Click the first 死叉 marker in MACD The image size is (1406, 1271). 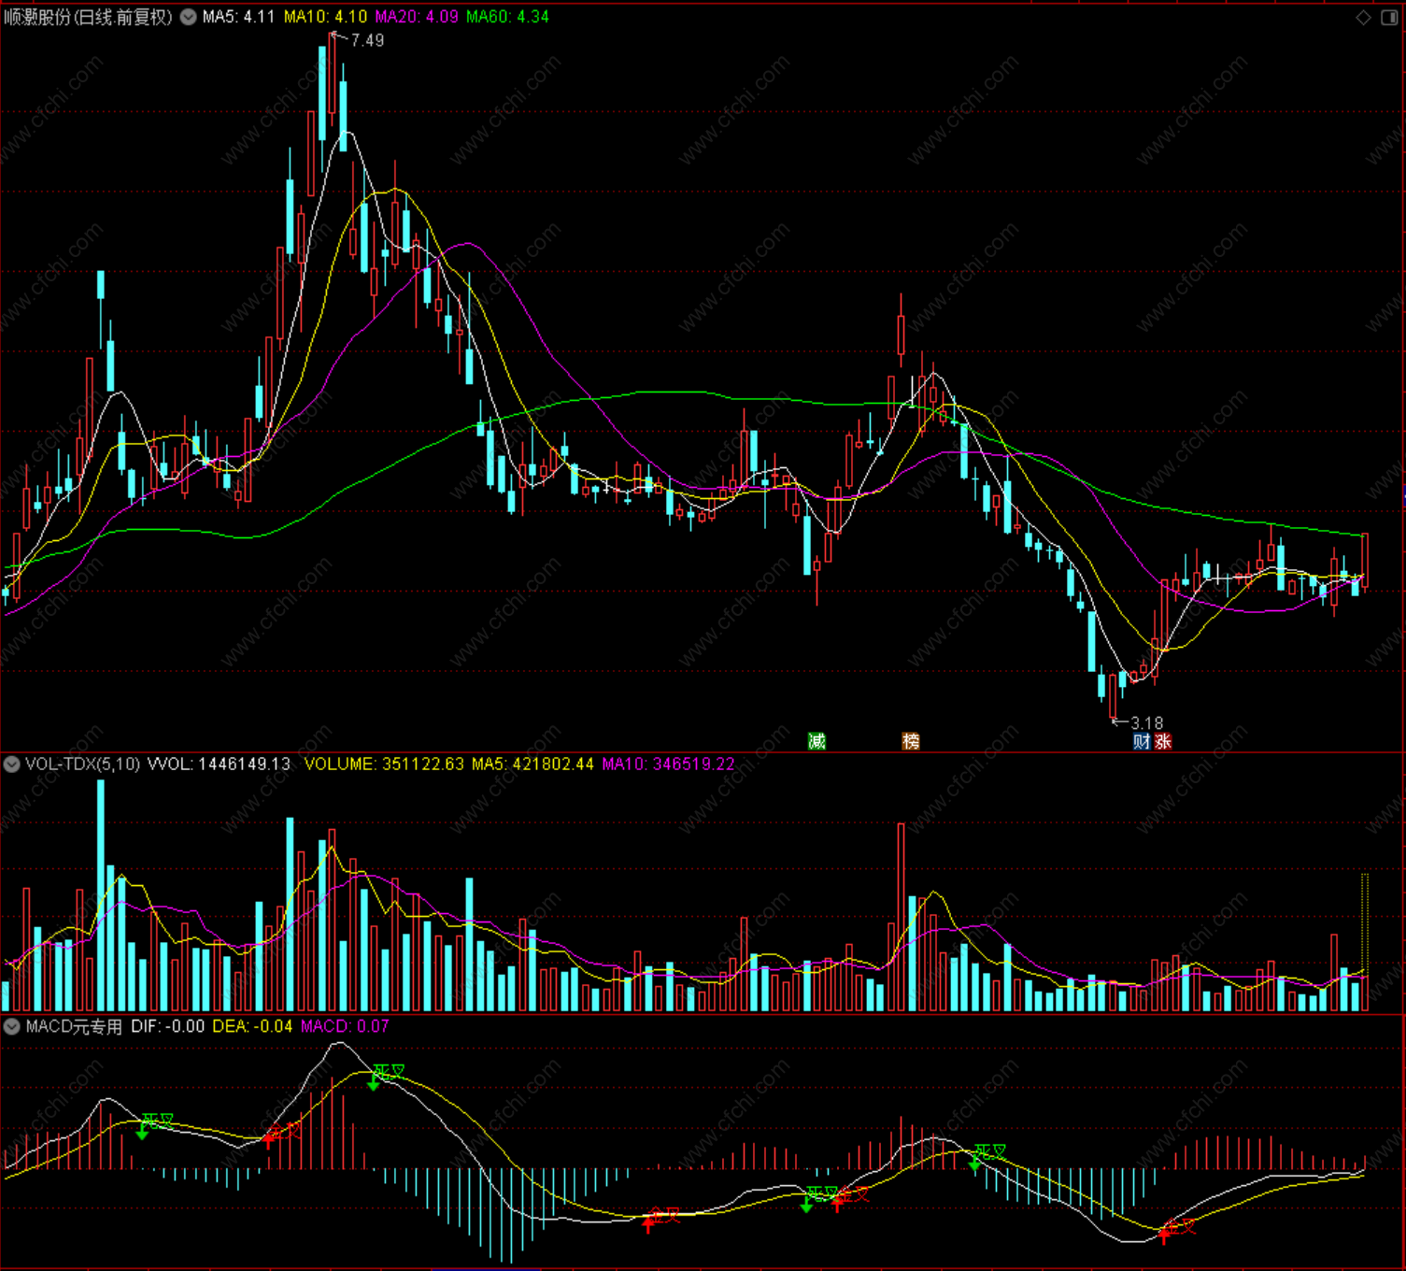click(x=157, y=1121)
